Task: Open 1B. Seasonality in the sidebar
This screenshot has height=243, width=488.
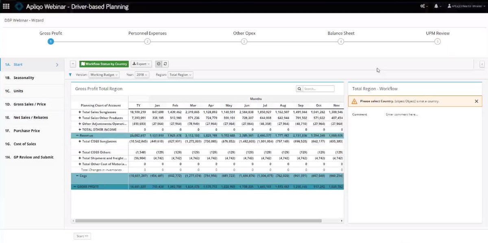Action: click(32, 77)
